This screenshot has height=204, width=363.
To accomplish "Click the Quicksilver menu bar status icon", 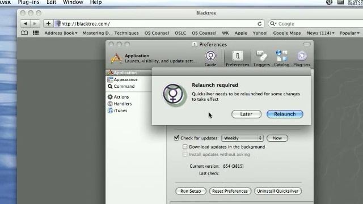I will point(329,2).
